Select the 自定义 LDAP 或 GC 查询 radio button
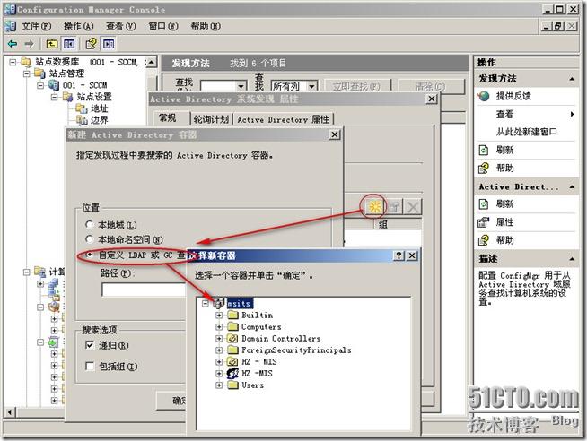Screen dimensions: 587x441 pyautogui.click(x=90, y=255)
